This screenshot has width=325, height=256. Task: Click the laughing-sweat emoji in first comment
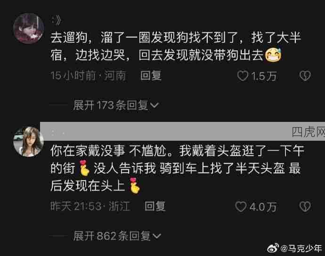click(273, 55)
